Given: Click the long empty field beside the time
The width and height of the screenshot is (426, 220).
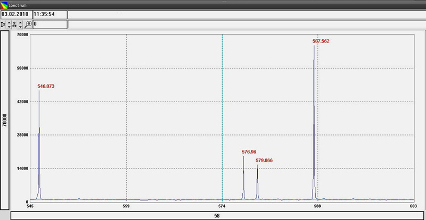Looking at the screenshot, I should click(x=245, y=14).
